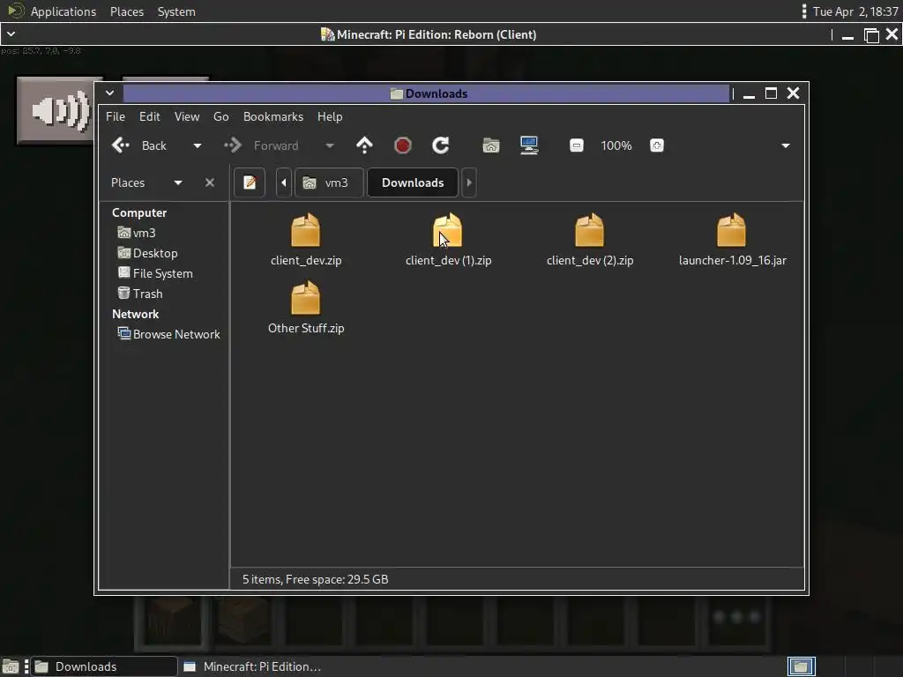Click the clock showing Tue Apr 2
The image size is (903, 677).
[x=854, y=11]
